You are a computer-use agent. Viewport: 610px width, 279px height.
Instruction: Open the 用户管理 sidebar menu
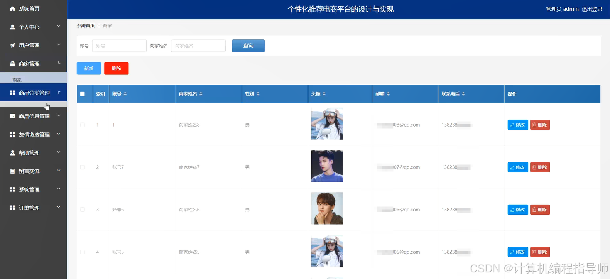34,45
